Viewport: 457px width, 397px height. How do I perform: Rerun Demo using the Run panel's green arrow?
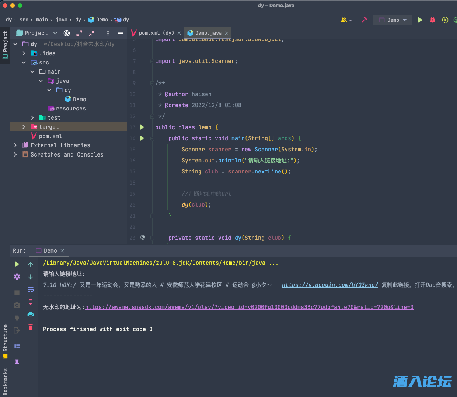coord(17,264)
